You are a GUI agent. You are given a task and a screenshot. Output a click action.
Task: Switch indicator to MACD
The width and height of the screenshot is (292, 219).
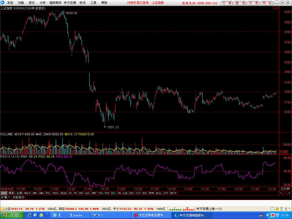(x=28, y=193)
